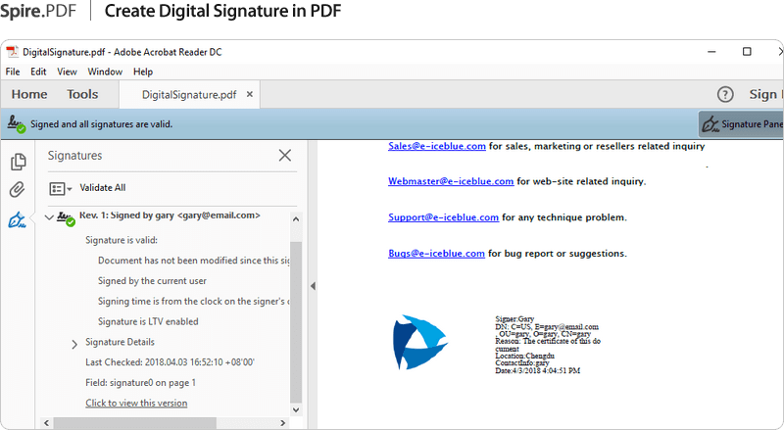This screenshot has height=431, width=784.
Task: Click the signature panel scroll up arrow
Action: click(x=296, y=219)
